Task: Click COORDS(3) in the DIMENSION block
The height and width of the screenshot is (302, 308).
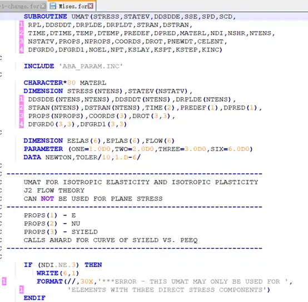Action: point(108,116)
